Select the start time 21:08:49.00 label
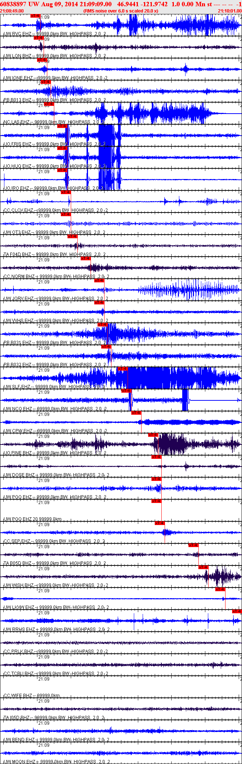The image size is (242, 764). pos(12,11)
